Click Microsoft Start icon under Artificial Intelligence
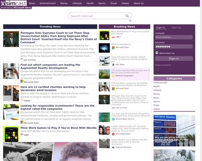The image size is (202, 161). click(x=114, y=48)
